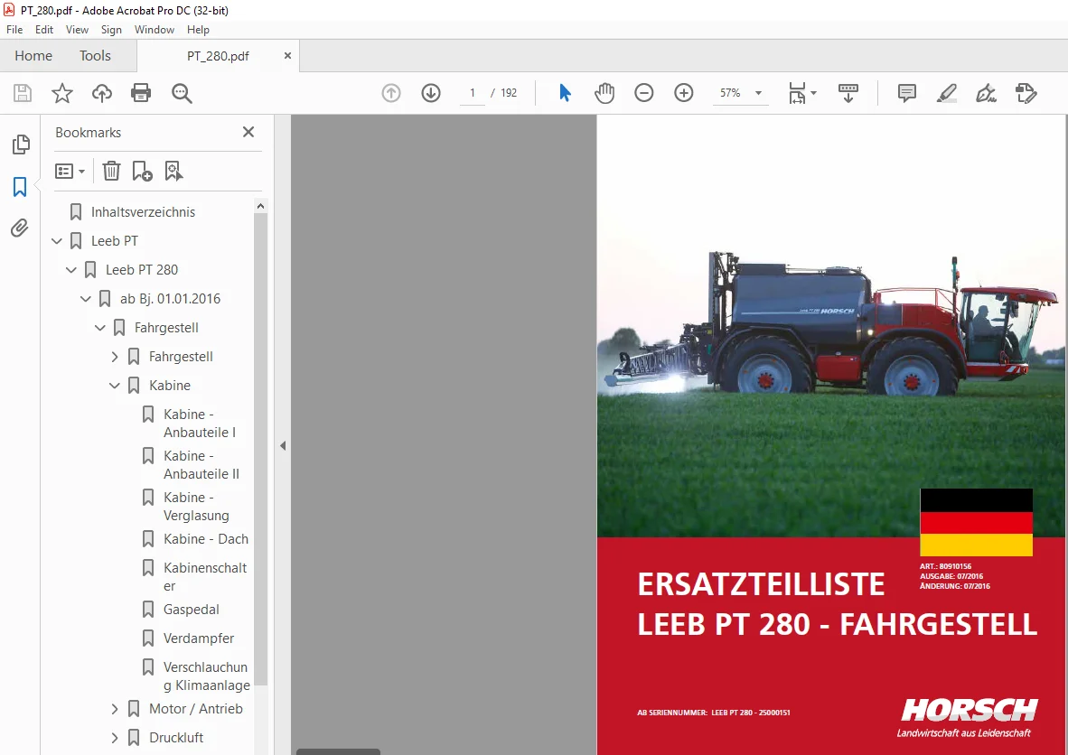
Task: Collapse the Leeb PT 280 bookmark
Action: [x=71, y=270]
